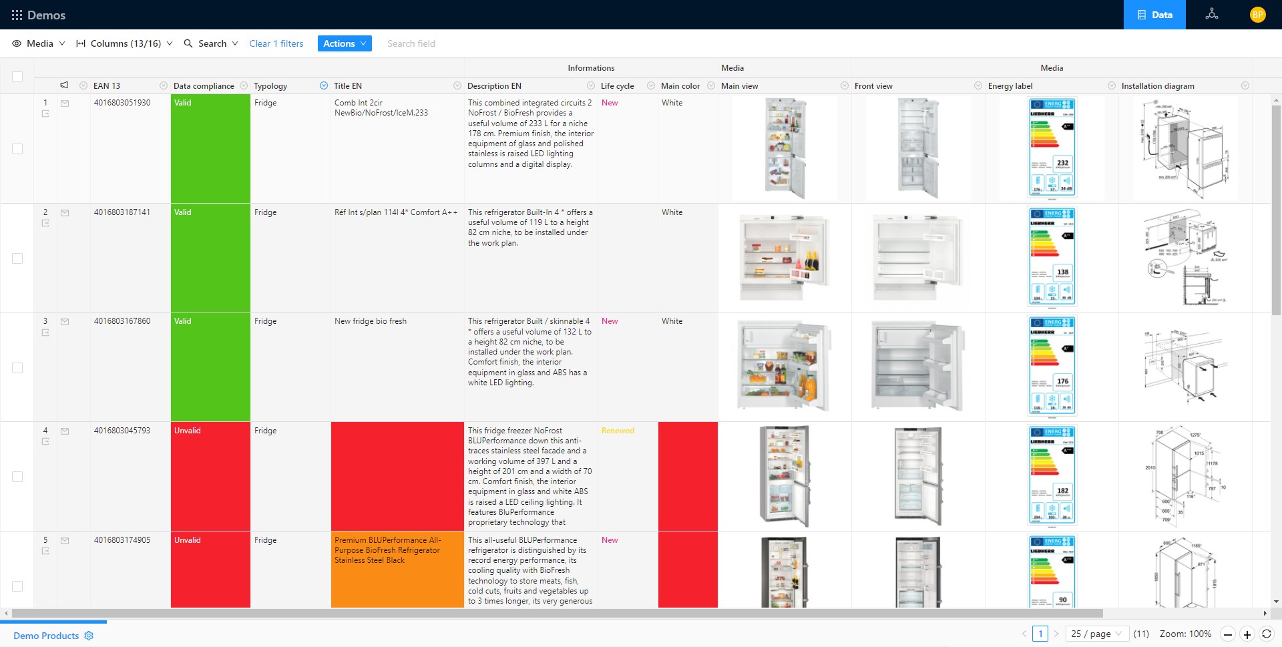Switch to the Data tab
The height and width of the screenshot is (647, 1282).
pos(1154,15)
